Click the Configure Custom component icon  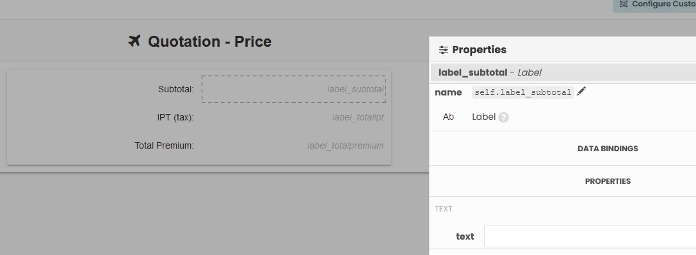623,4
